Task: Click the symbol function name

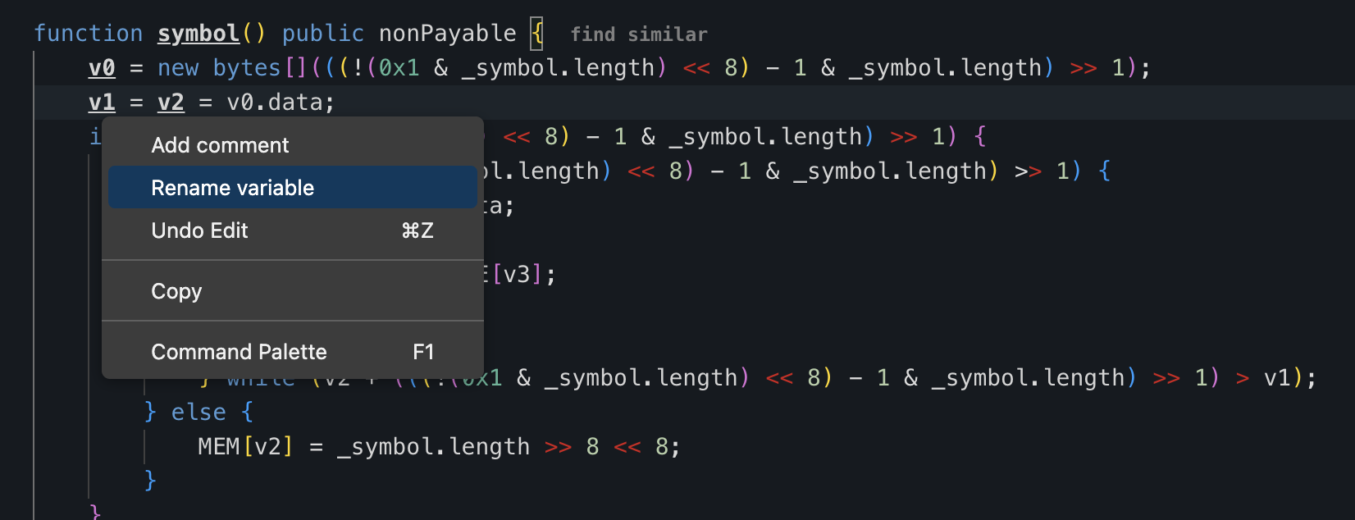Action: pyautogui.click(x=198, y=34)
